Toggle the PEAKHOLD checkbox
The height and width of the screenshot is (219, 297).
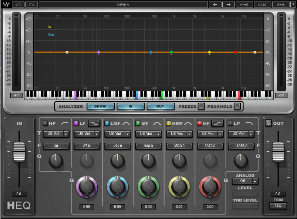point(237,106)
